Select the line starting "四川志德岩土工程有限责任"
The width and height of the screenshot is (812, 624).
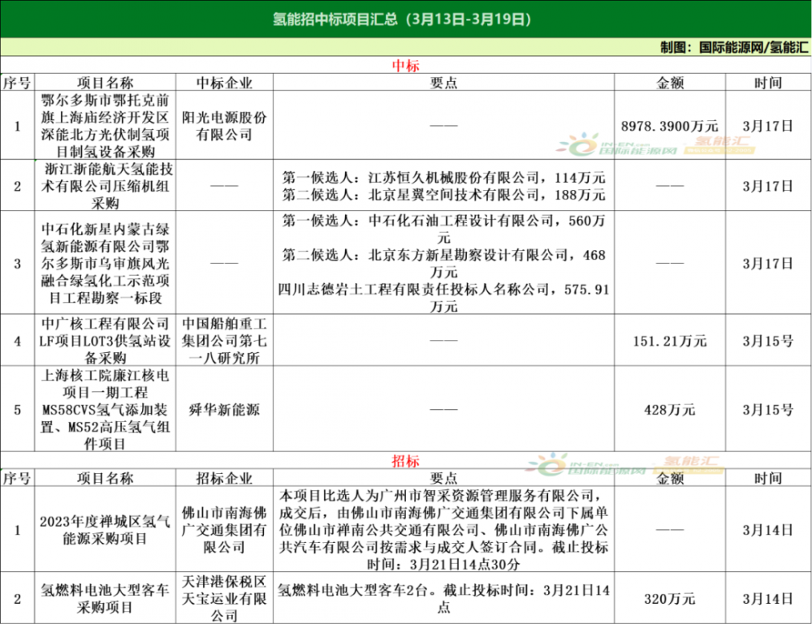(444, 298)
